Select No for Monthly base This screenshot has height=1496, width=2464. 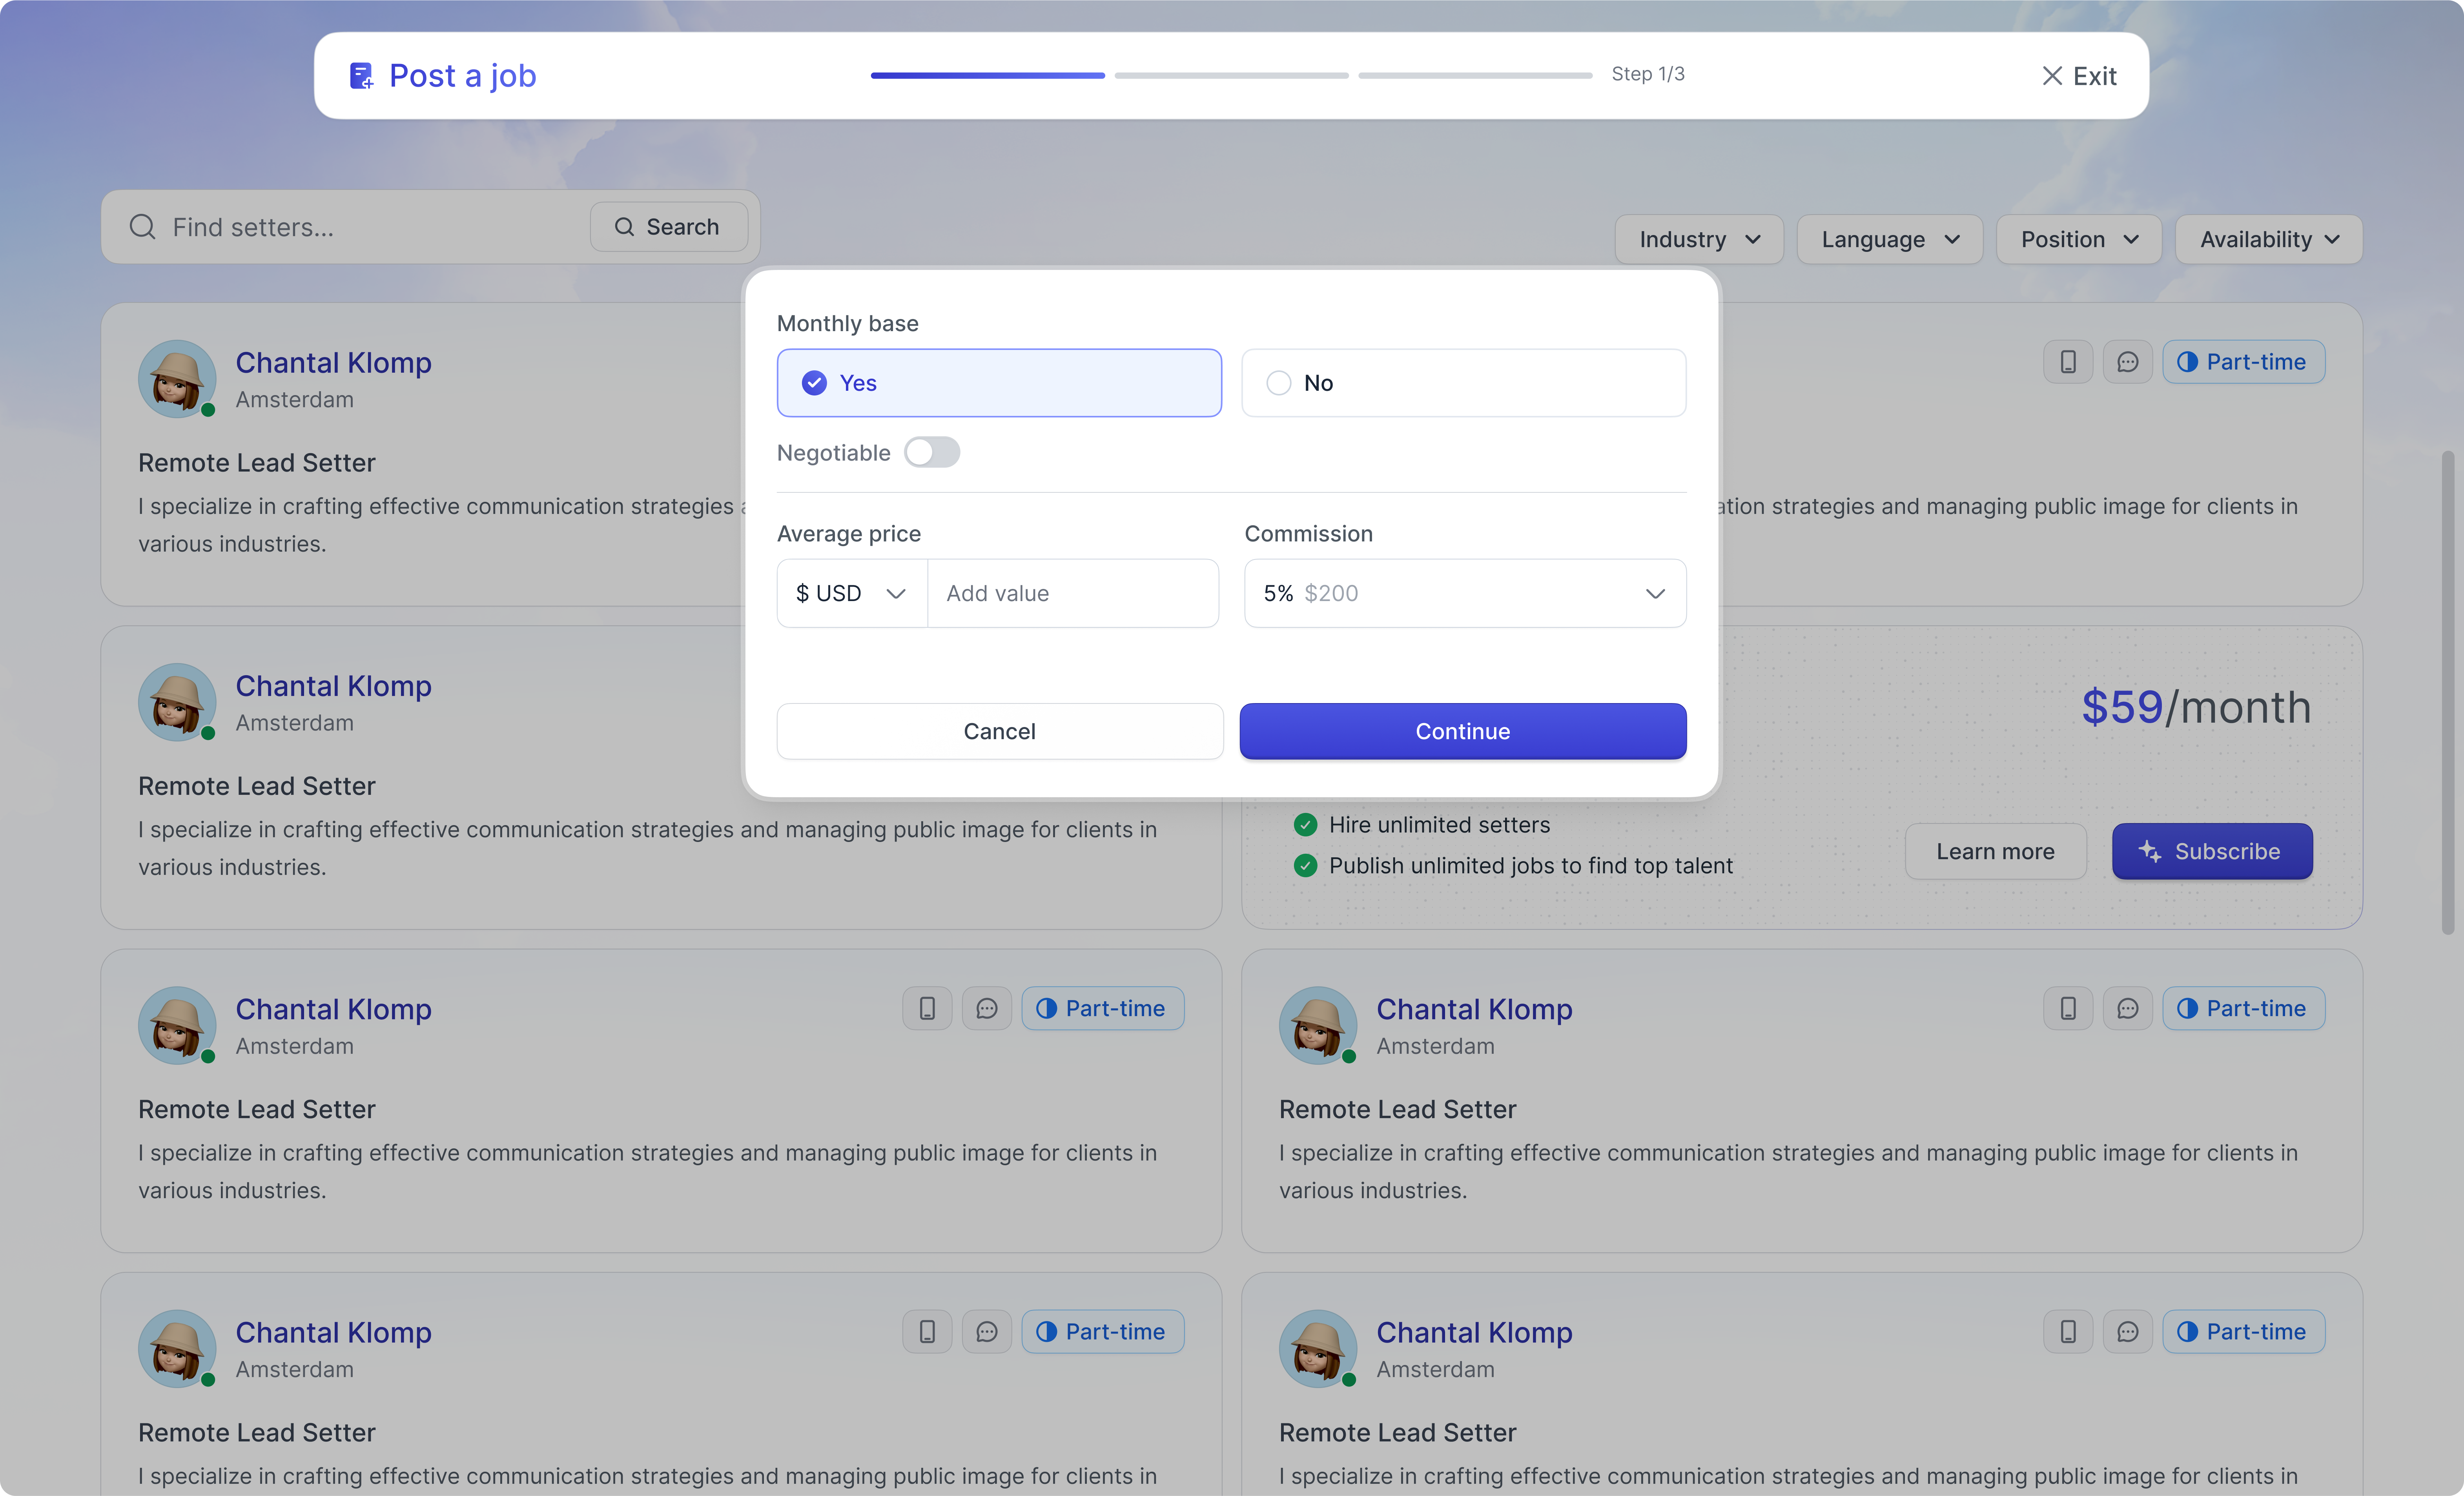pyautogui.click(x=1463, y=383)
